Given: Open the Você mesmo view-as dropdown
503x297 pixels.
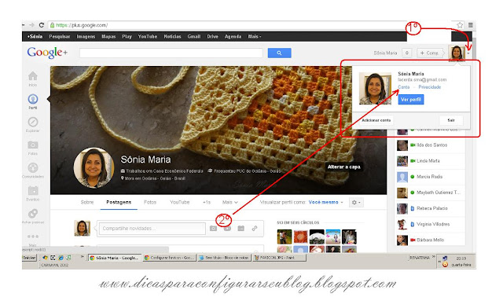Looking at the screenshot, I should 325,203.
